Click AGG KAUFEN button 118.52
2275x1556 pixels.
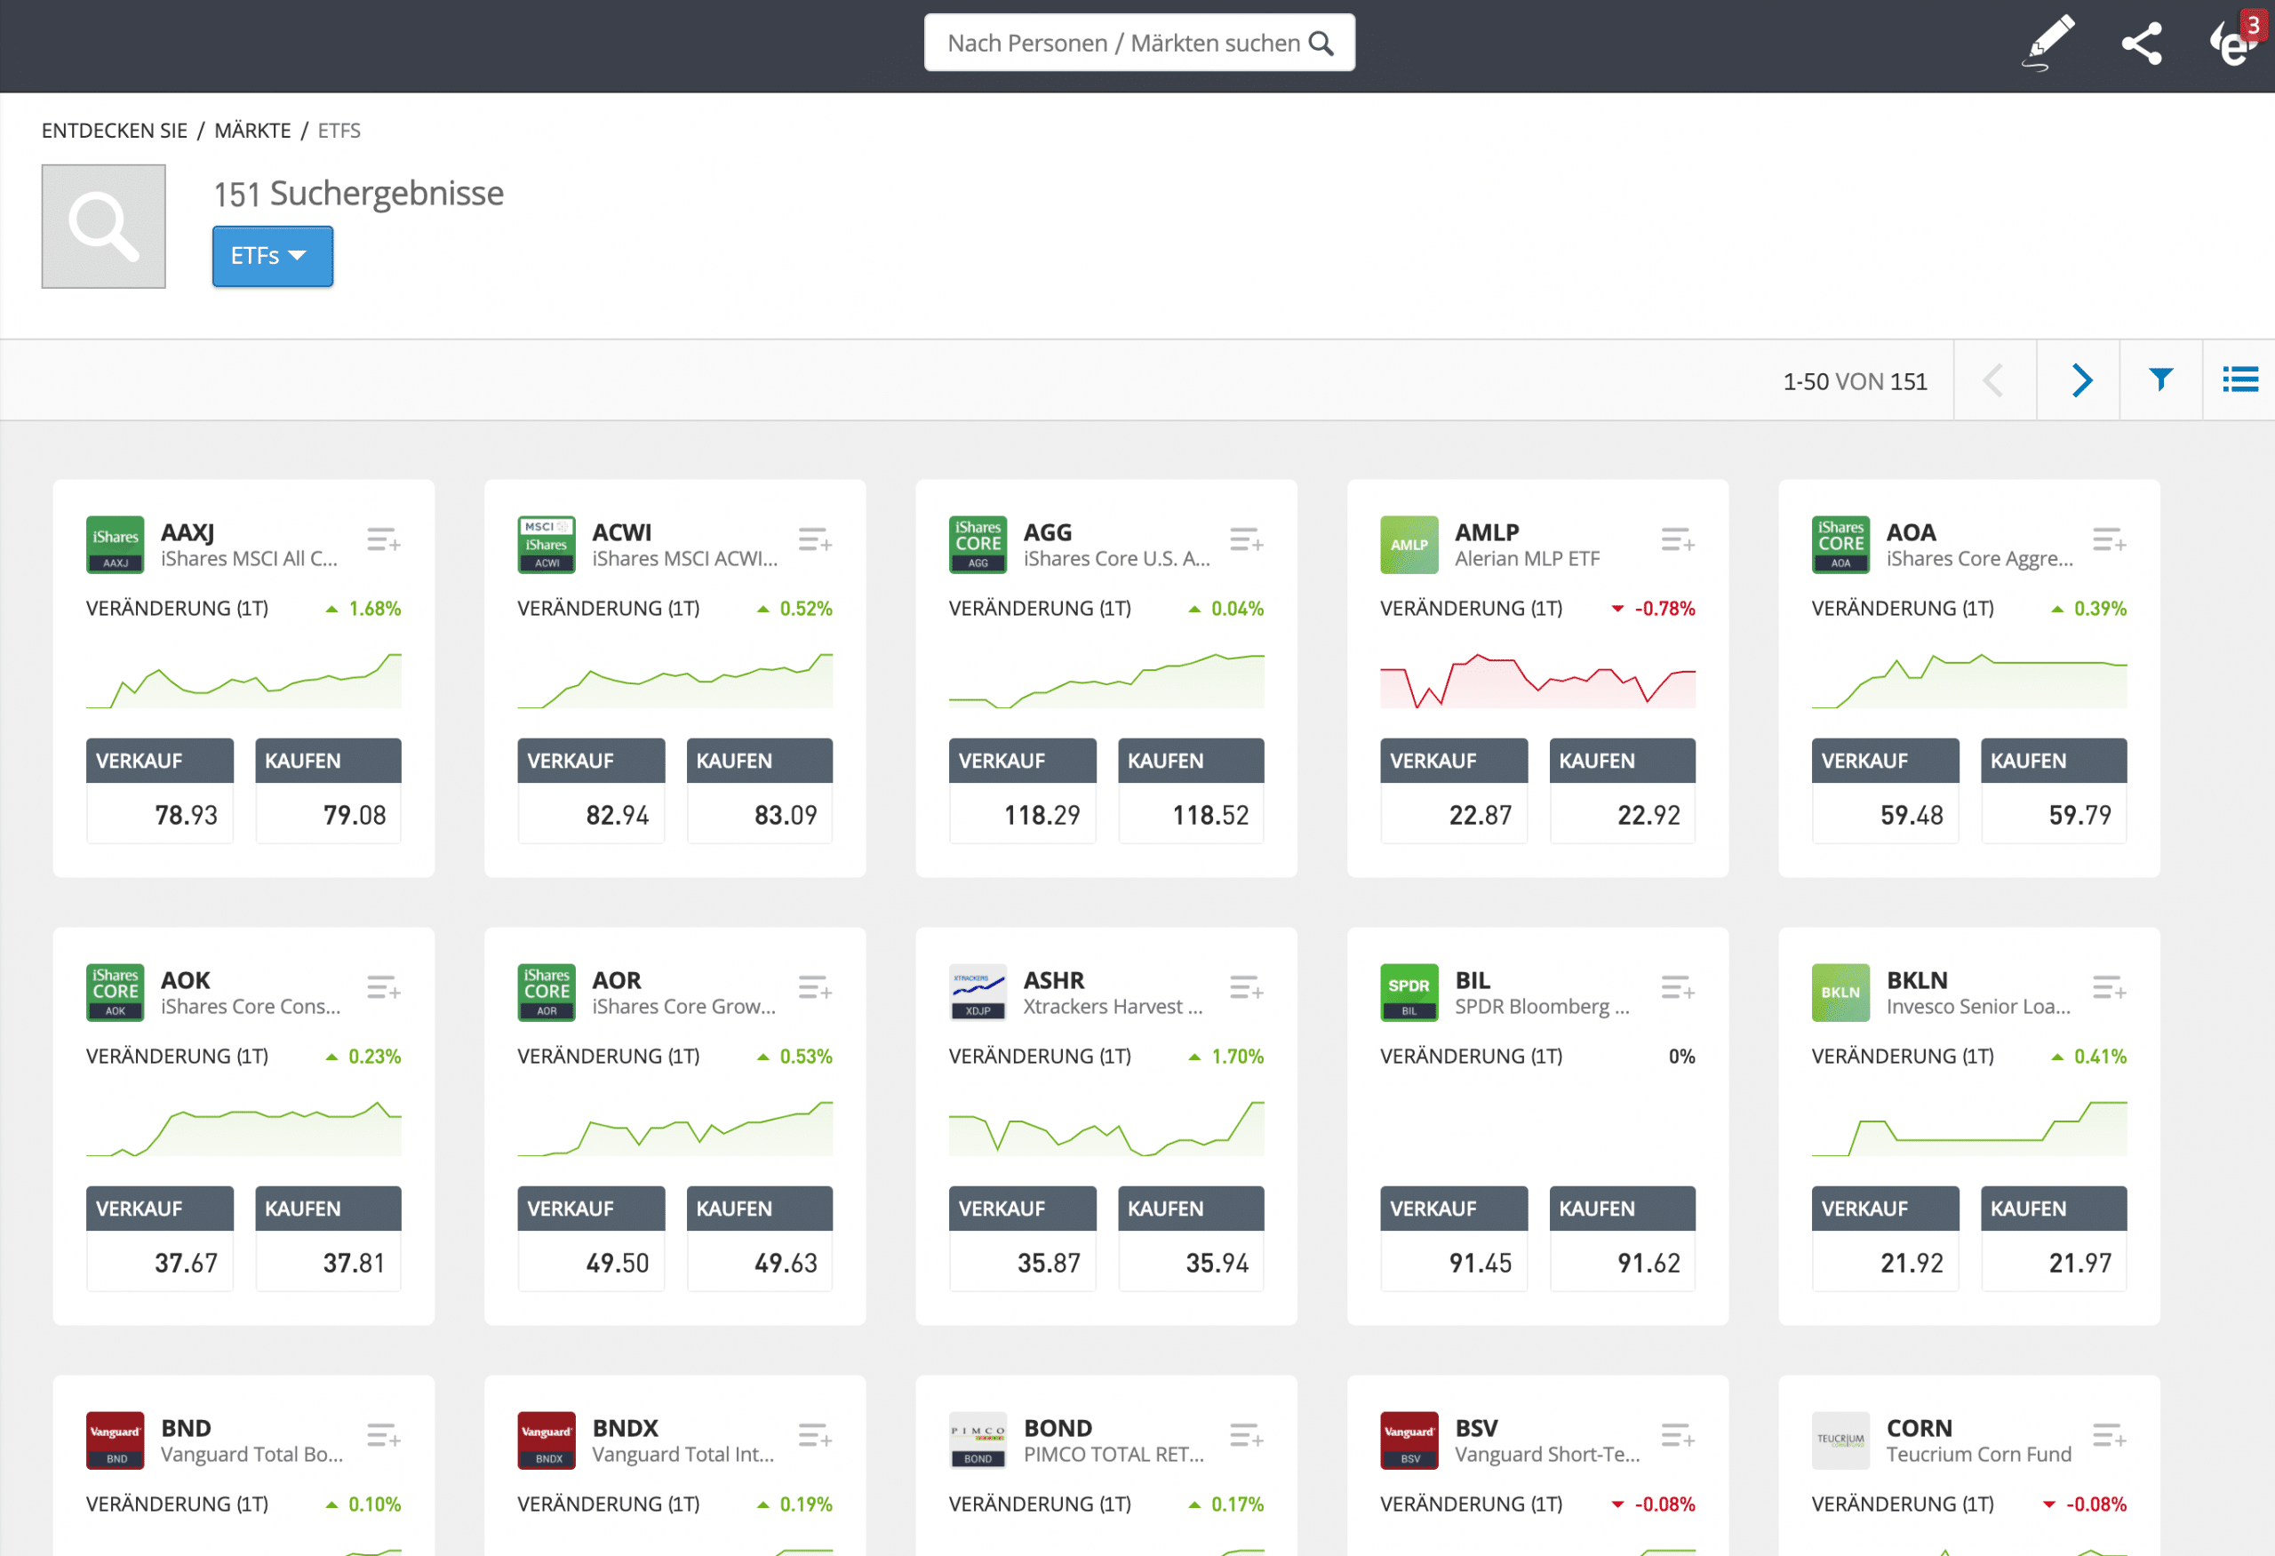click(x=1192, y=791)
